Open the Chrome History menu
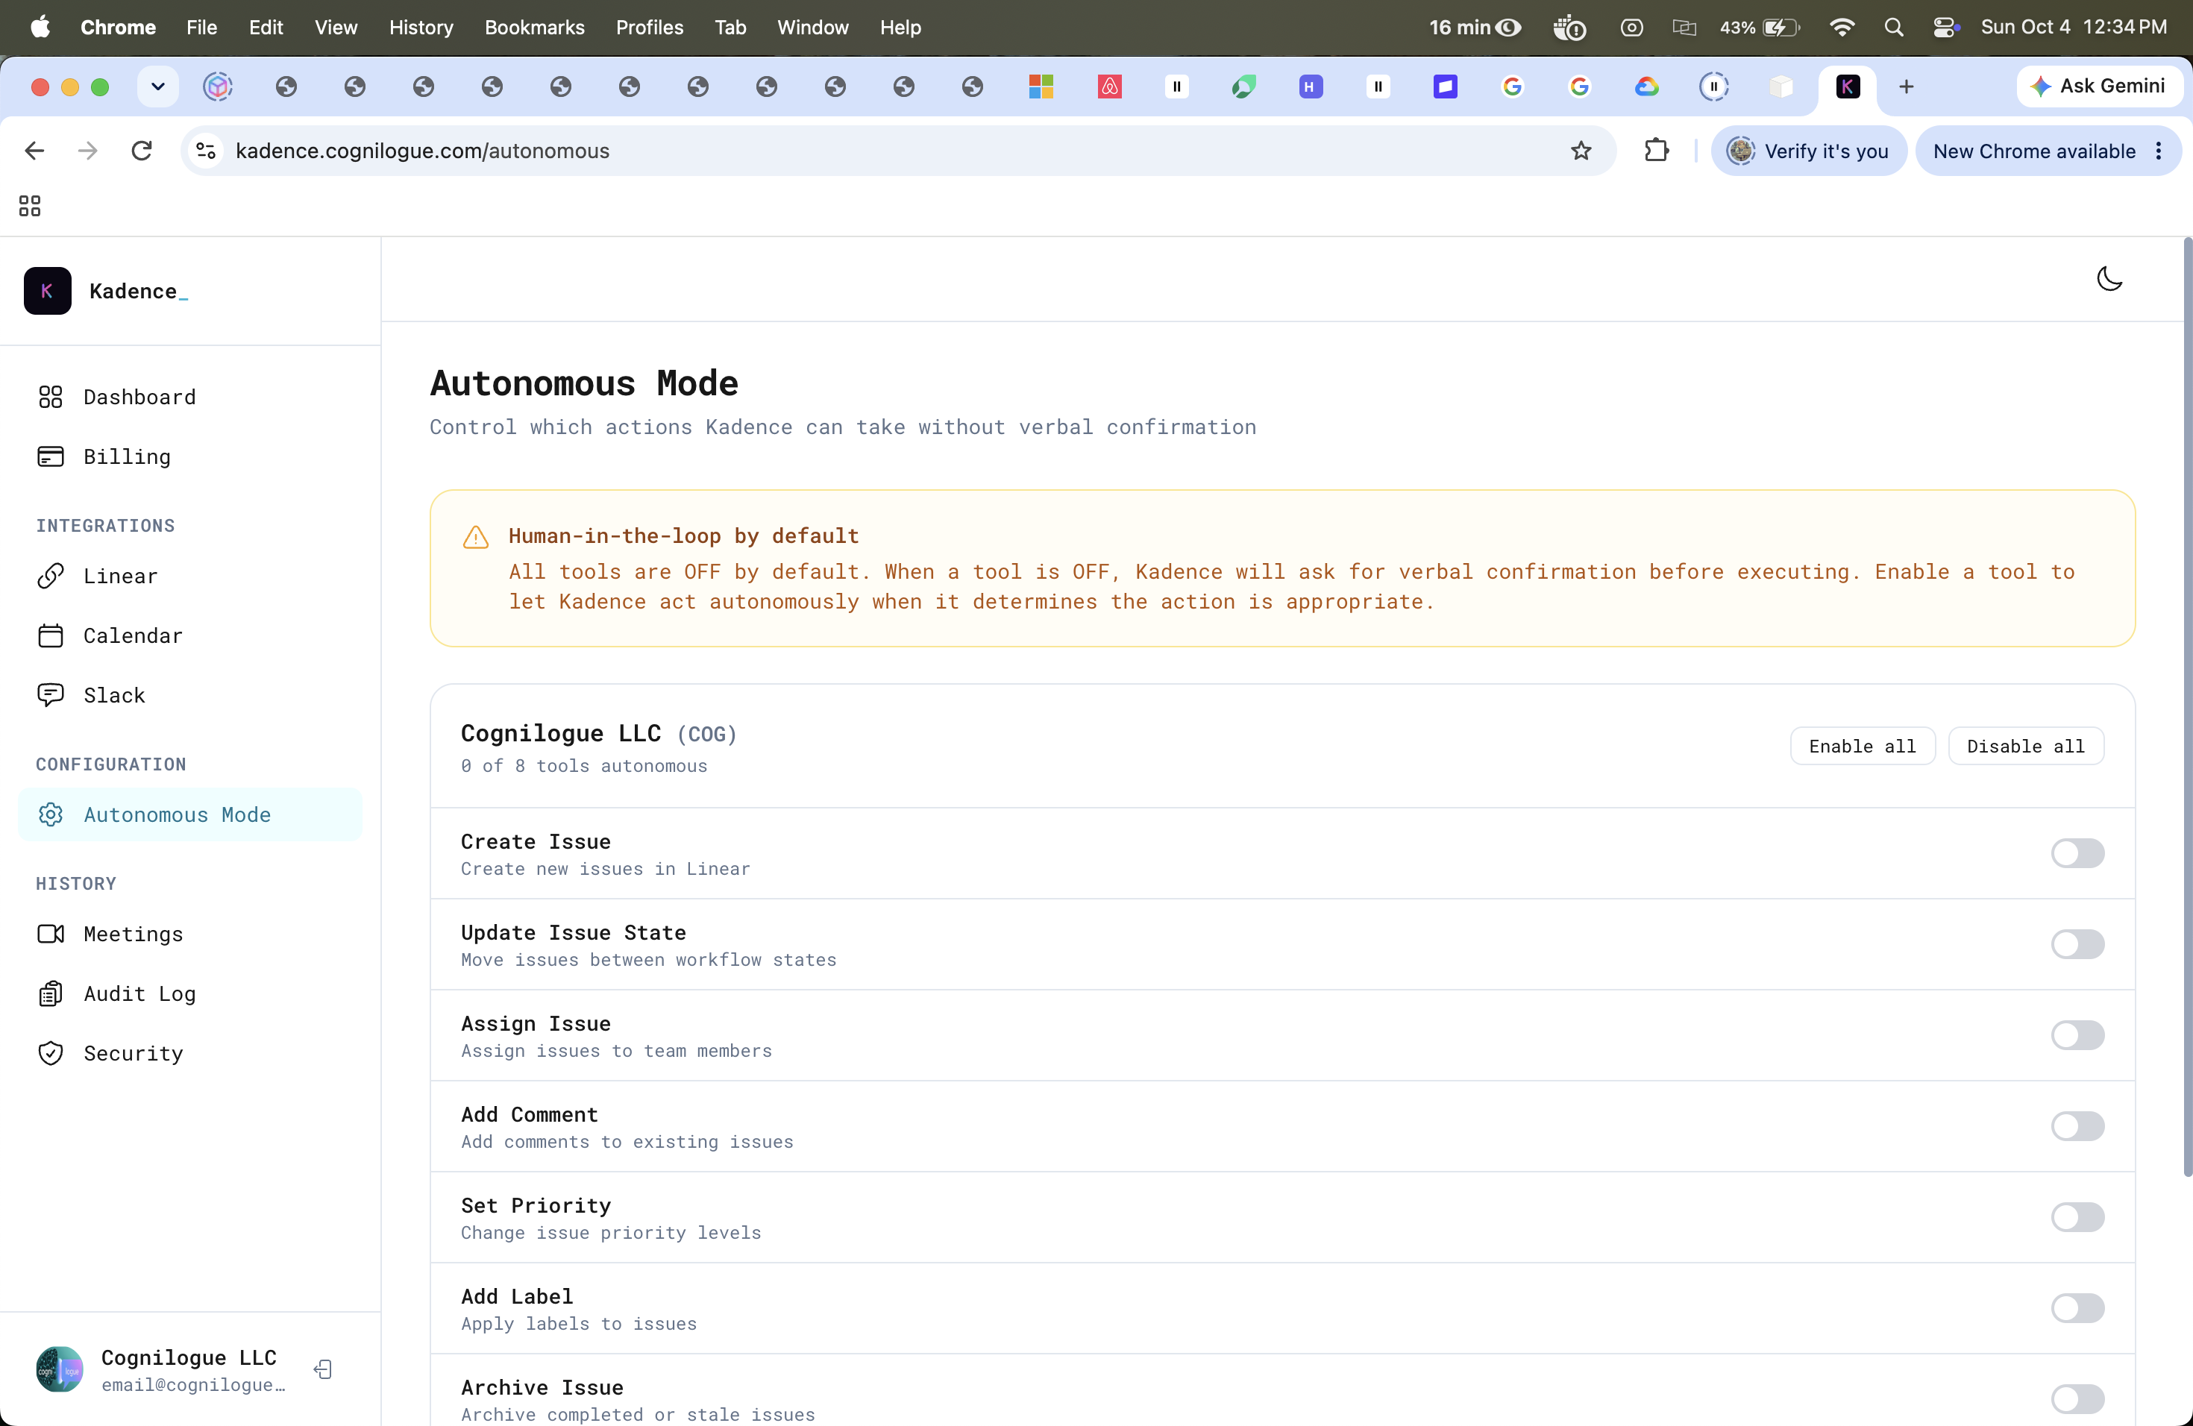 point(421,28)
